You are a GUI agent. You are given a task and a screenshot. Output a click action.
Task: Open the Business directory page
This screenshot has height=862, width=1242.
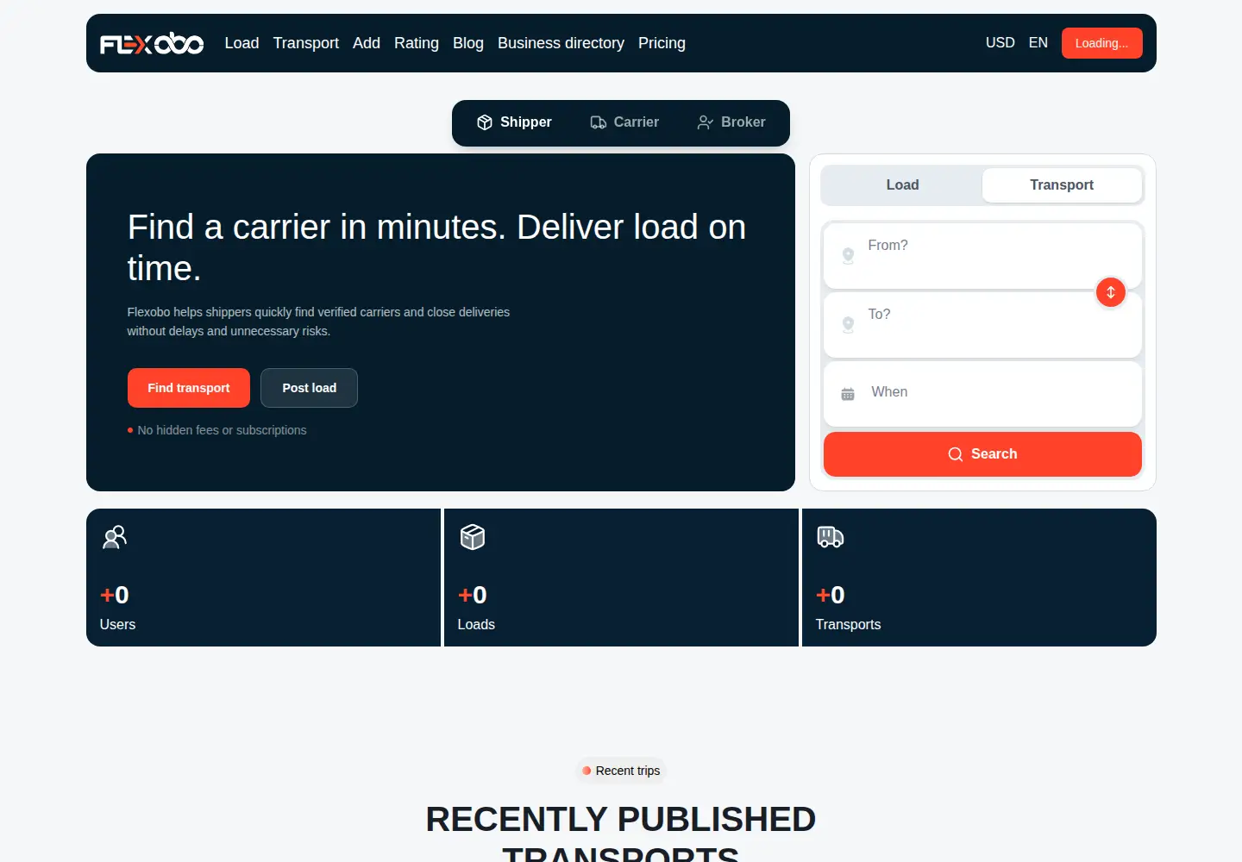pos(561,43)
